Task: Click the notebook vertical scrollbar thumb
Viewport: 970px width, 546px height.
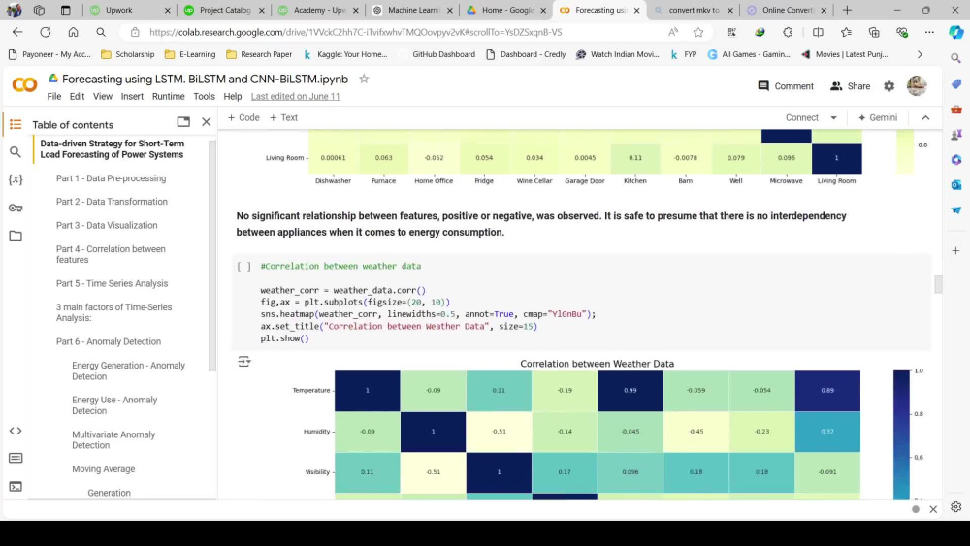Action: point(938,284)
